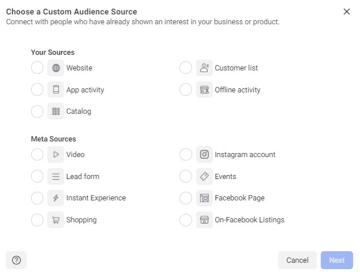
Task: Select the Customer list radio button
Action: pyautogui.click(x=186, y=68)
